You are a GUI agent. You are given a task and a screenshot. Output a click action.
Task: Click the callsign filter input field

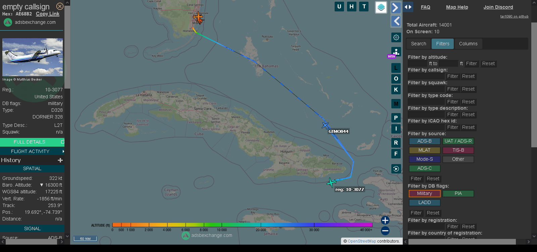pyautogui.click(x=426, y=76)
